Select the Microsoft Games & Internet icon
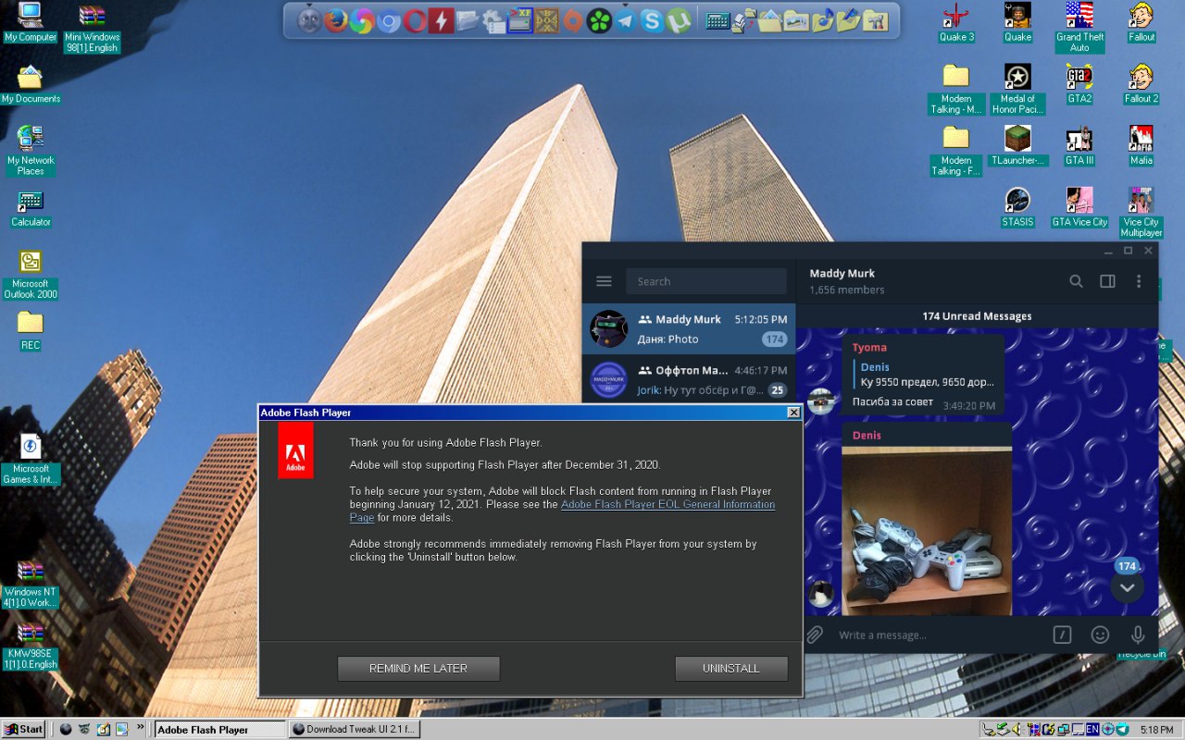This screenshot has height=740, width=1185. tap(31, 459)
